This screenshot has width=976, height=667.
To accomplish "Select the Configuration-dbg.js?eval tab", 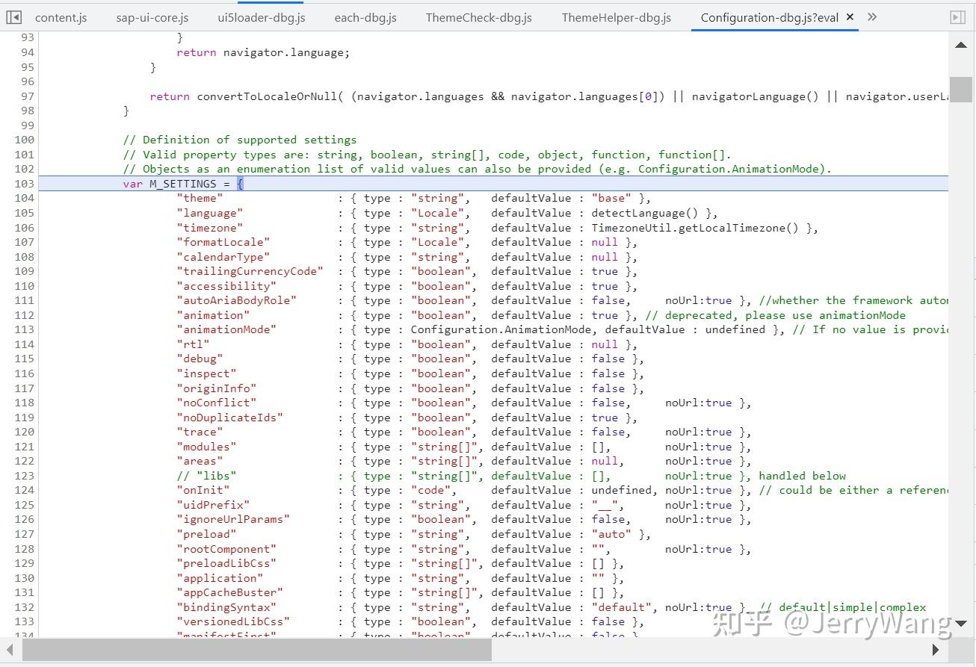I will (770, 17).
